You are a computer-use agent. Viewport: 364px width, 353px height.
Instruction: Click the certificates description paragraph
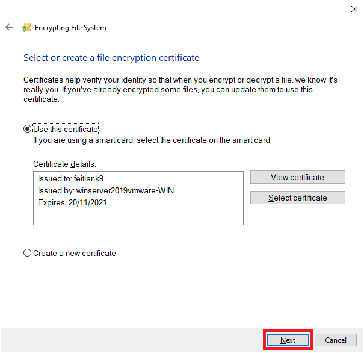[x=180, y=90]
